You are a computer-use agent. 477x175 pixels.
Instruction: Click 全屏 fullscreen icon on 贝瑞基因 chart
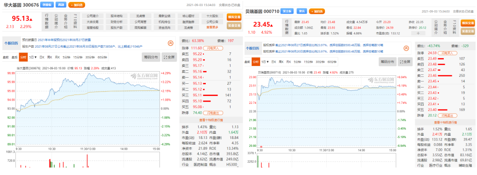pos(405,61)
